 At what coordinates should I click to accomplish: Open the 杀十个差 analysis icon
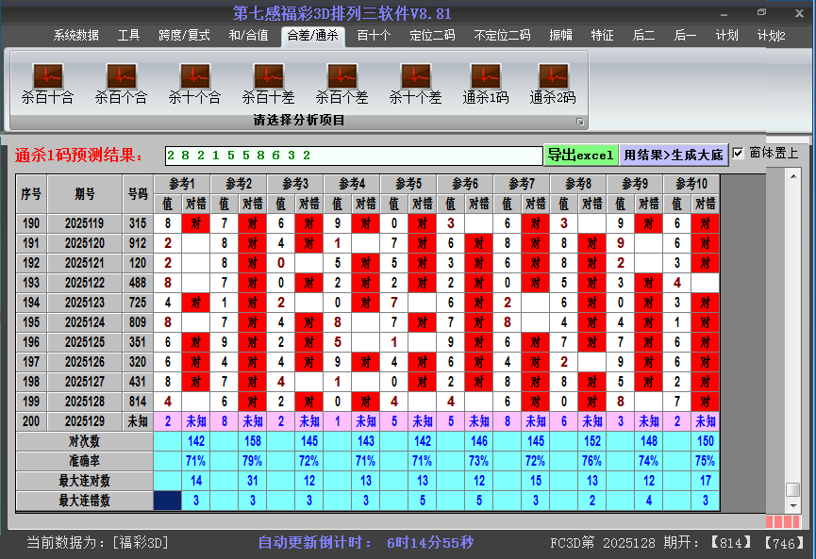pos(415,83)
